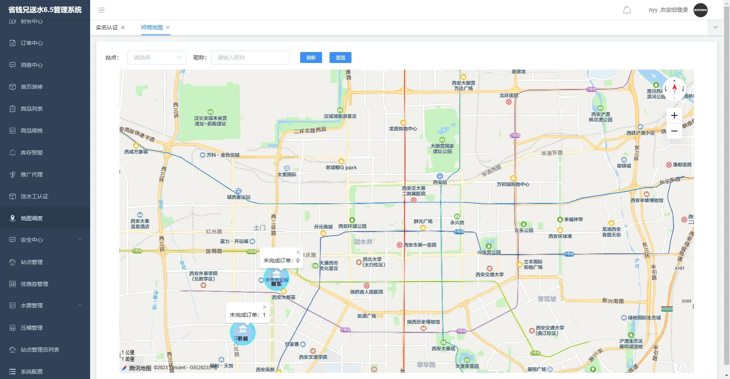The width and height of the screenshot is (730, 379).
Task: Click the notification bell icon
Action: (627, 10)
